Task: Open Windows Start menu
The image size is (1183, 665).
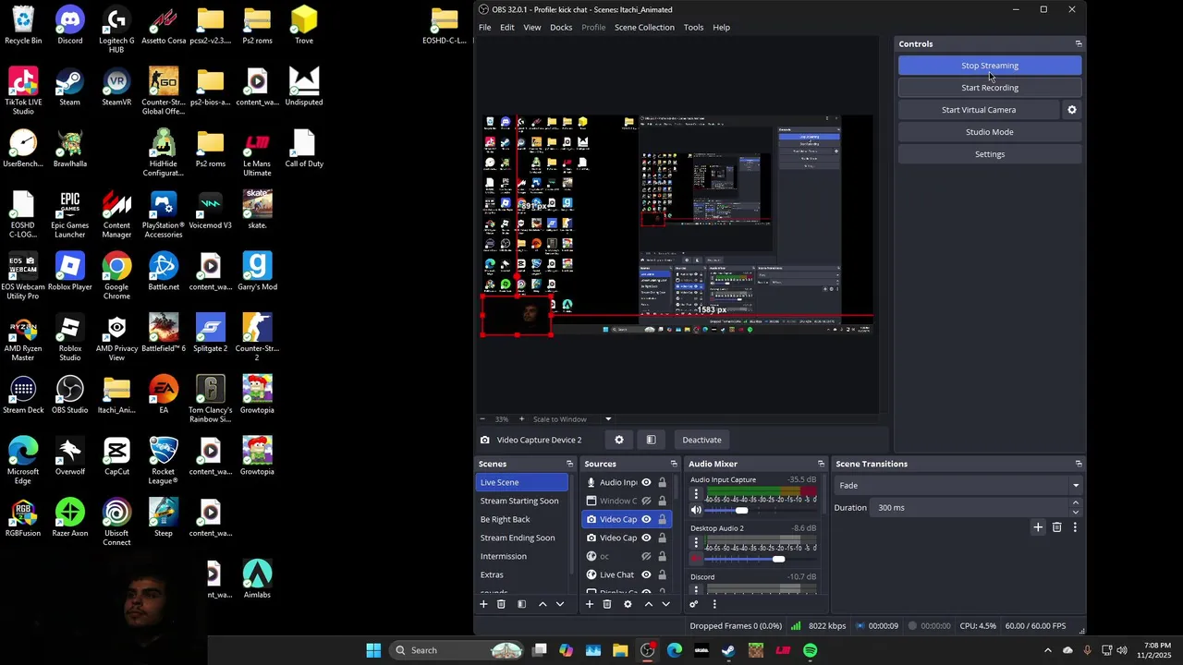Action: pyautogui.click(x=373, y=650)
